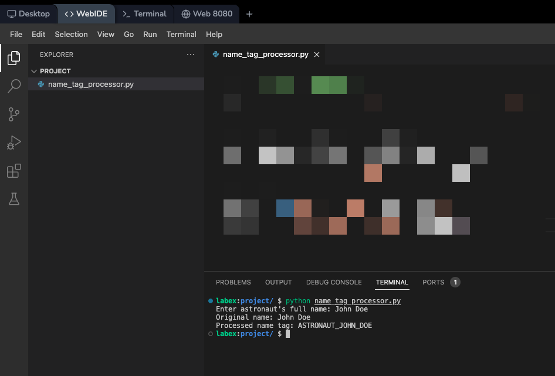Screen dimensions: 555x376
Task: Open the DEBUG CONSOLE panel
Action: [x=334, y=282]
